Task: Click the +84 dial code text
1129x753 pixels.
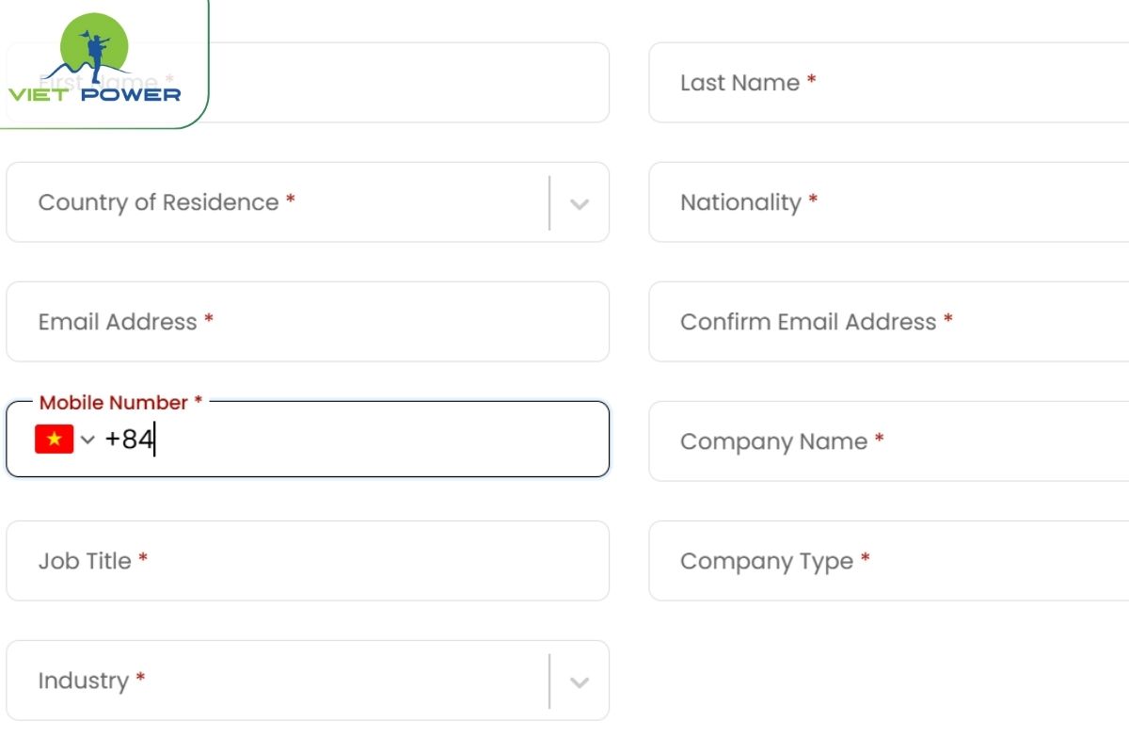Action: pyautogui.click(x=129, y=440)
